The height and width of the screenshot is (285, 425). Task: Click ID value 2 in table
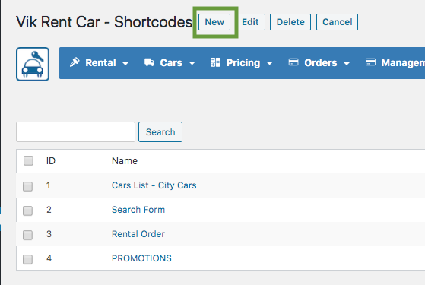(x=49, y=210)
